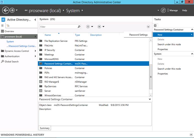Collapse the Password Settings Container tasks section
This screenshot has height=138, width=194.
coord(192,30)
